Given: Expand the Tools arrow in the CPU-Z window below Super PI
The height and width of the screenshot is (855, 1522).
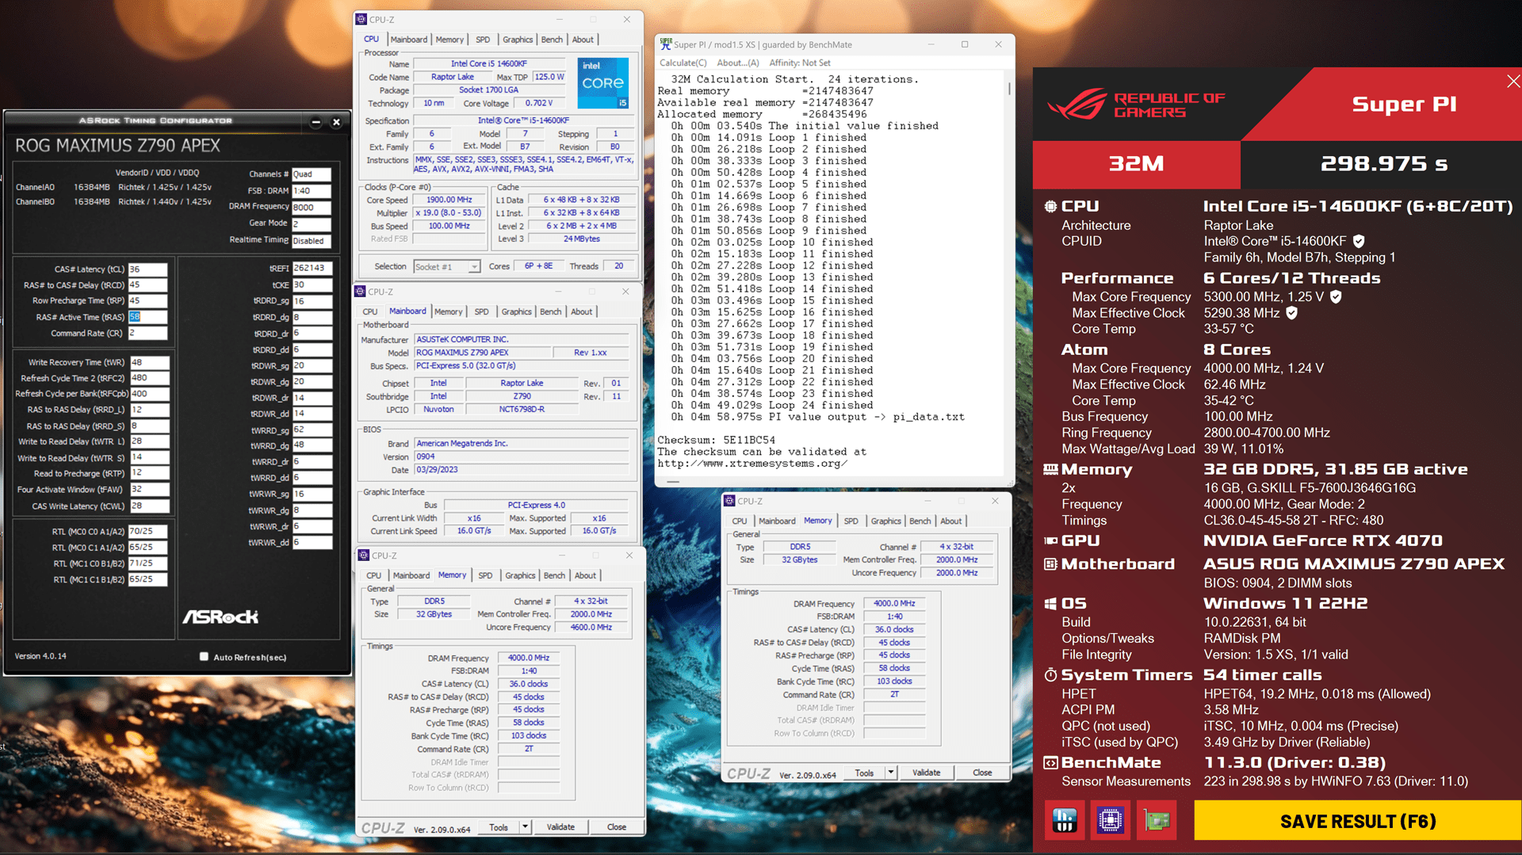Looking at the screenshot, I should (891, 773).
